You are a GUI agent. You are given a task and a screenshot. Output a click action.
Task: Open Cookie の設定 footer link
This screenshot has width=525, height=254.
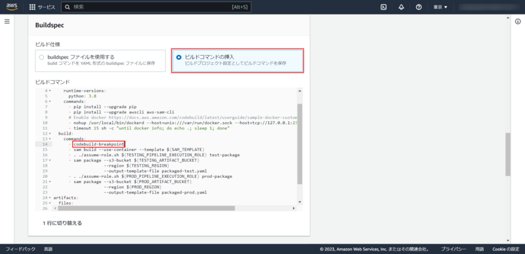tap(505, 249)
